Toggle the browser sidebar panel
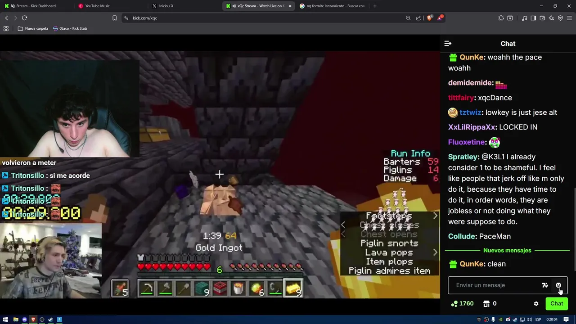 [533, 18]
